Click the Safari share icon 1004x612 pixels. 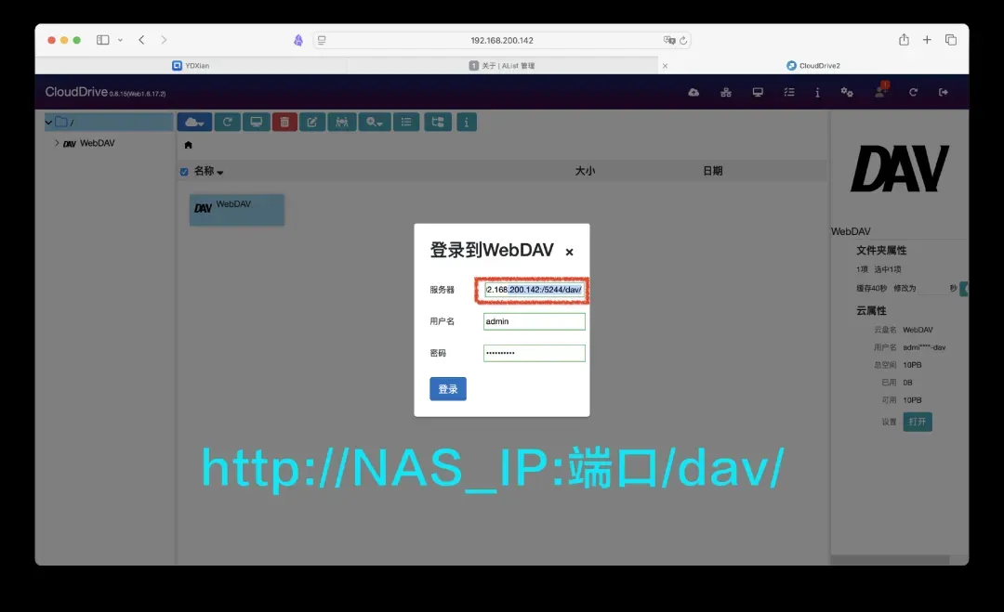[904, 40]
